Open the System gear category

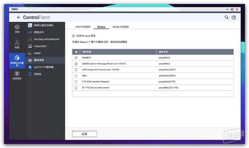click(x=17, y=29)
